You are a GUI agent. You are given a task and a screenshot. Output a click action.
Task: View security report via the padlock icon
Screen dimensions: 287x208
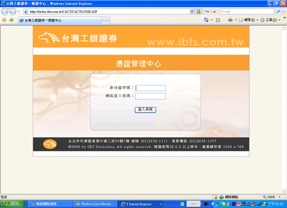198,12
